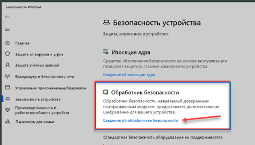Click the app and browser control icon
The height and width of the screenshot is (145, 255).
click(x=8, y=87)
